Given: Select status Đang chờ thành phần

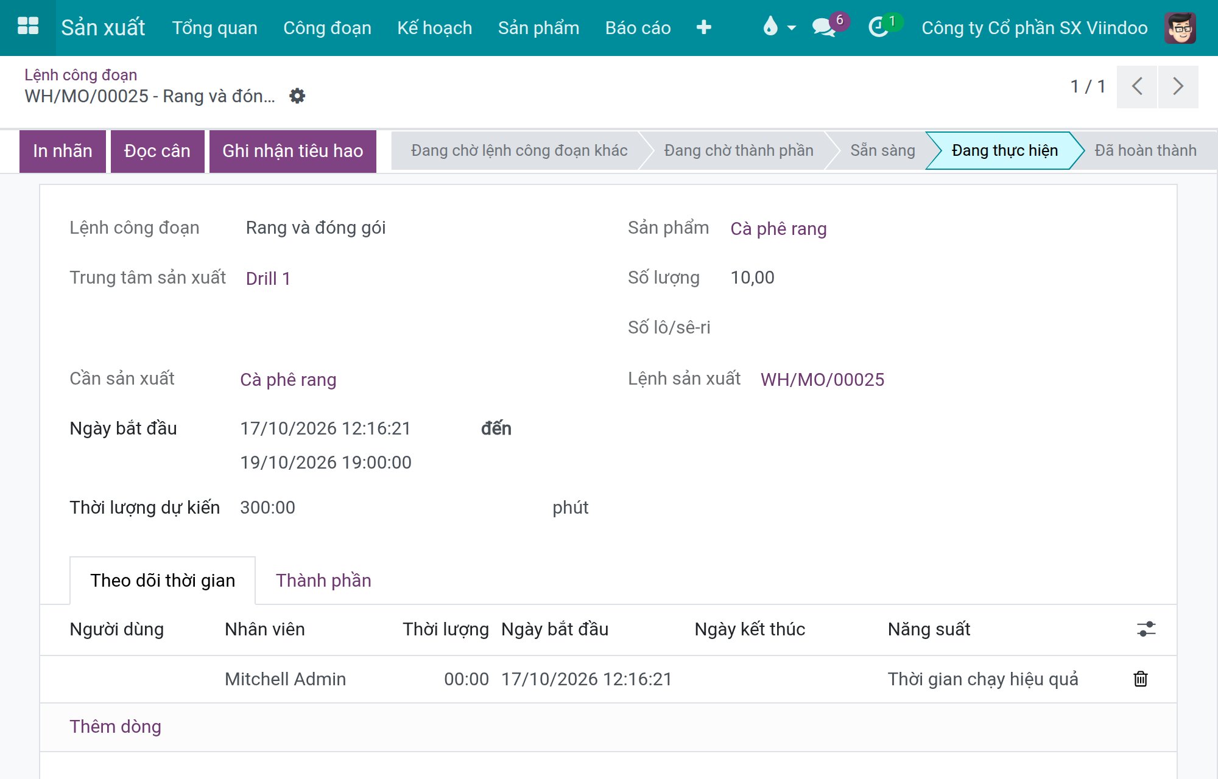Looking at the screenshot, I should click(x=739, y=150).
